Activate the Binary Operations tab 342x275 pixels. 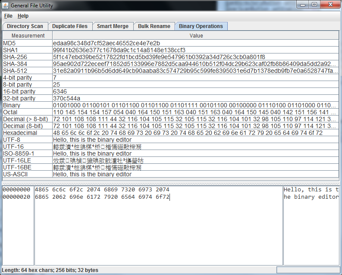[x=201, y=26]
